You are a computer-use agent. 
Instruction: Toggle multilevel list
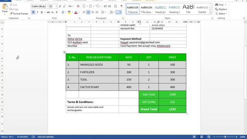point(97,6)
